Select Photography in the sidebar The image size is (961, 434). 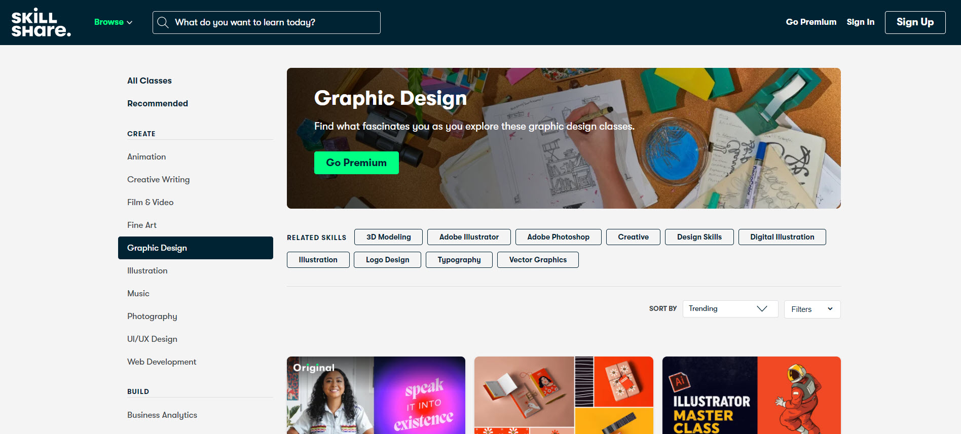point(152,317)
